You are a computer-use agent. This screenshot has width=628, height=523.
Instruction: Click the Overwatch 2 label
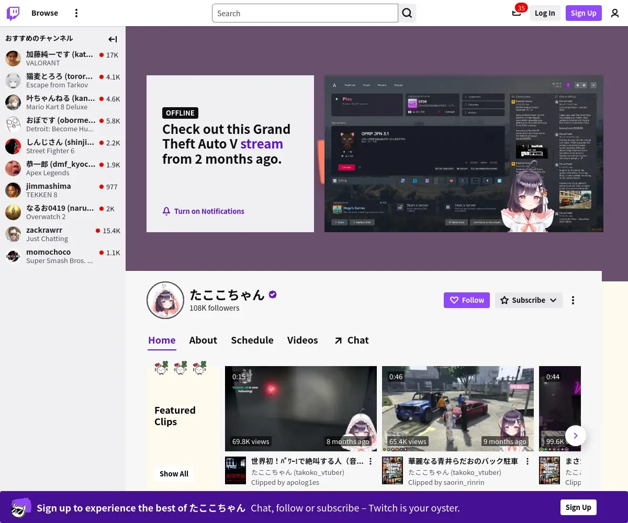(46, 217)
